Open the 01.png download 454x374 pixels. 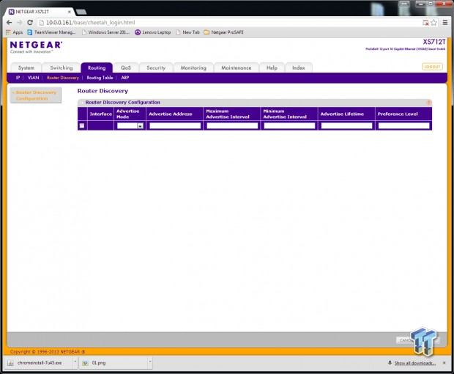[113, 363]
